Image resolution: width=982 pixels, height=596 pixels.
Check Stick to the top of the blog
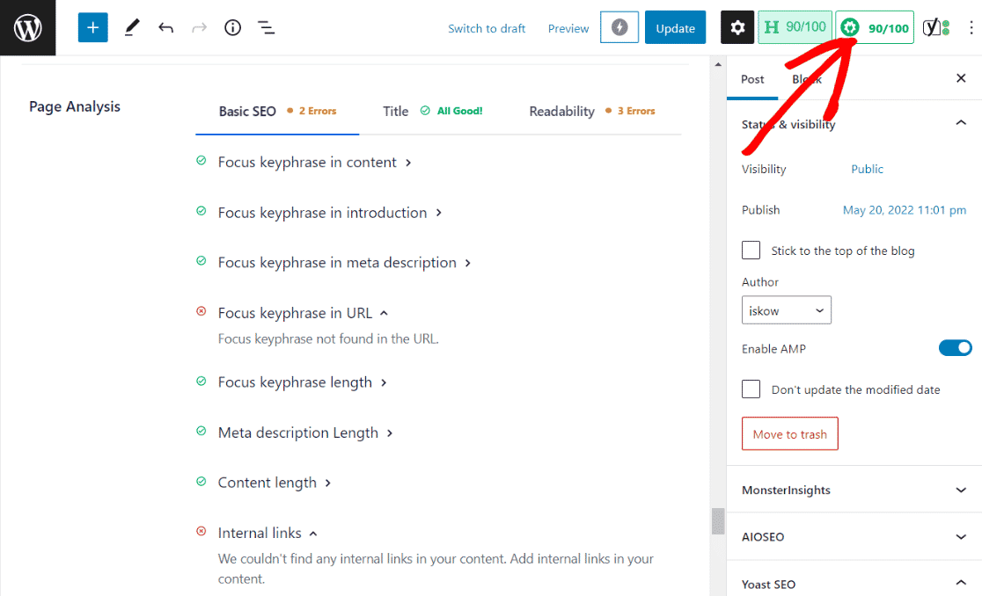point(751,251)
